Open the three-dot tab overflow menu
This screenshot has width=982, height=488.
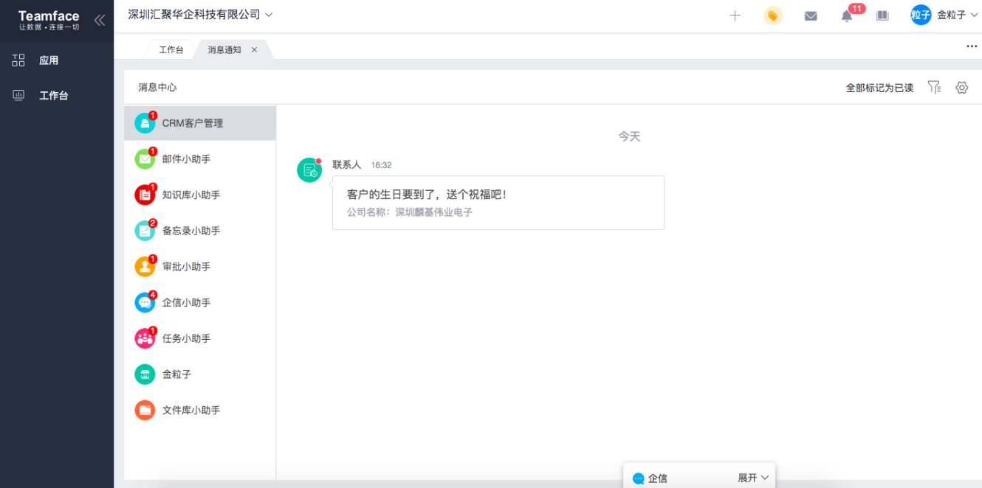[x=972, y=46]
